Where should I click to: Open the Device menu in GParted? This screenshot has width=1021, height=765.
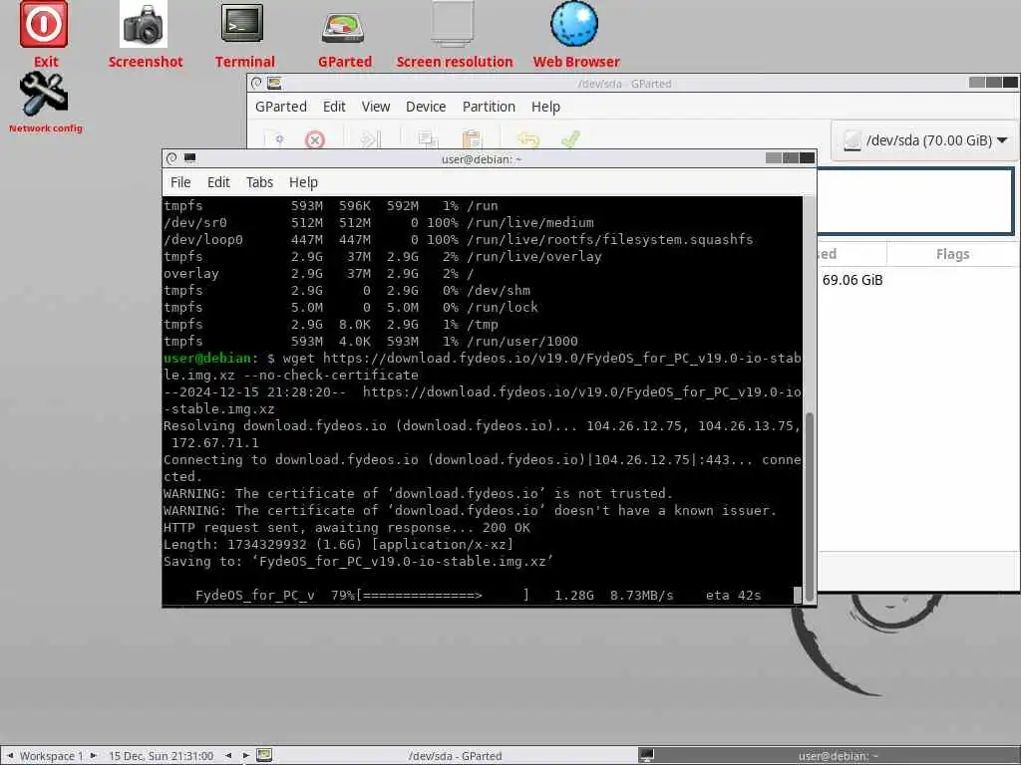[x=426, y=107]
